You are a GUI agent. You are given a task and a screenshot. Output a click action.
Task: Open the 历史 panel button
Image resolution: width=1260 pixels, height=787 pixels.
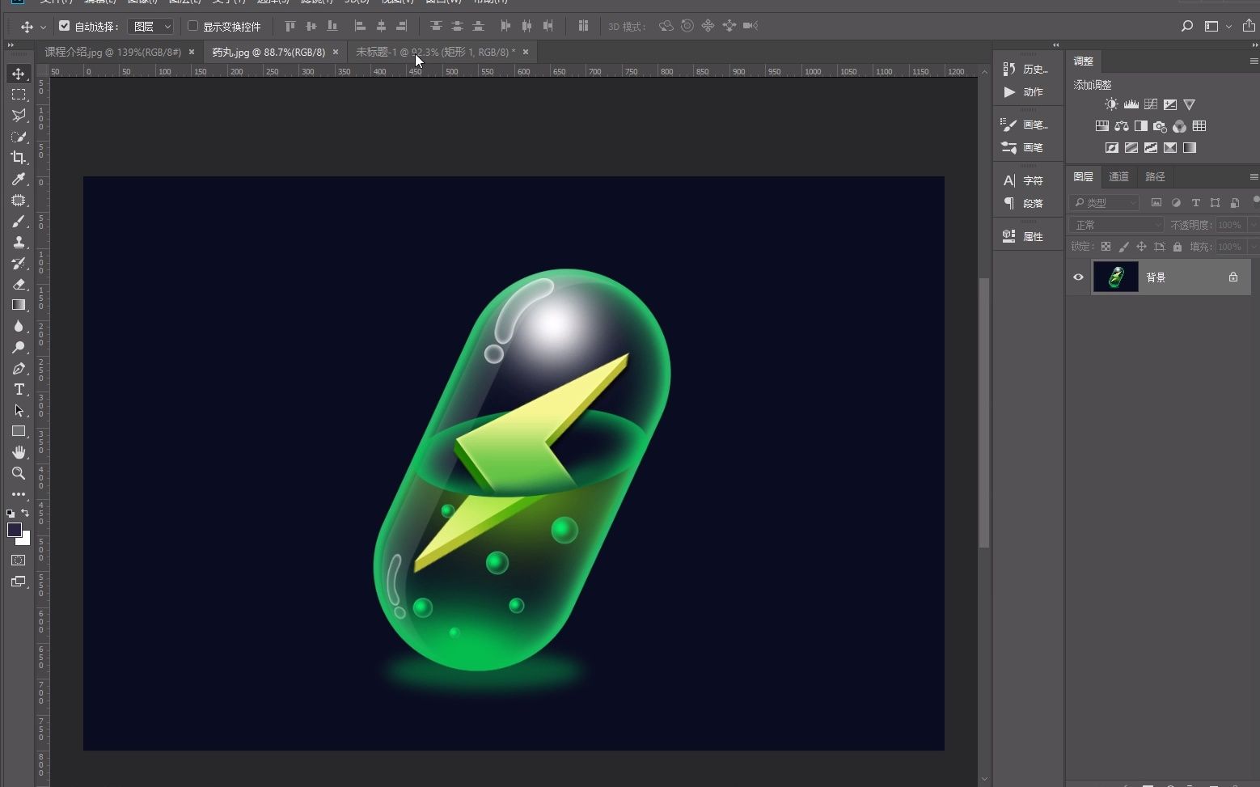[1027, 69]
